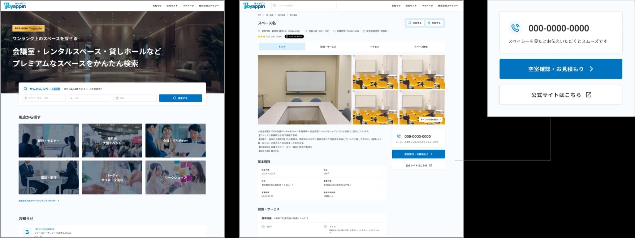Switch to the 設備・サービス tab
The image size is (635, 238).
[x=328, y=47]
